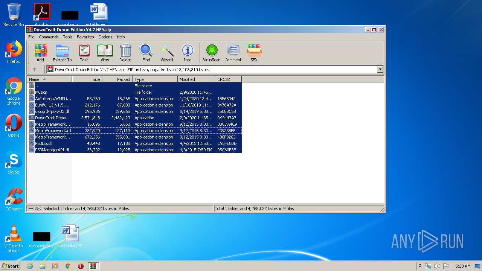Open the Comment tool
482x271 pixels.
pos(233,53)
